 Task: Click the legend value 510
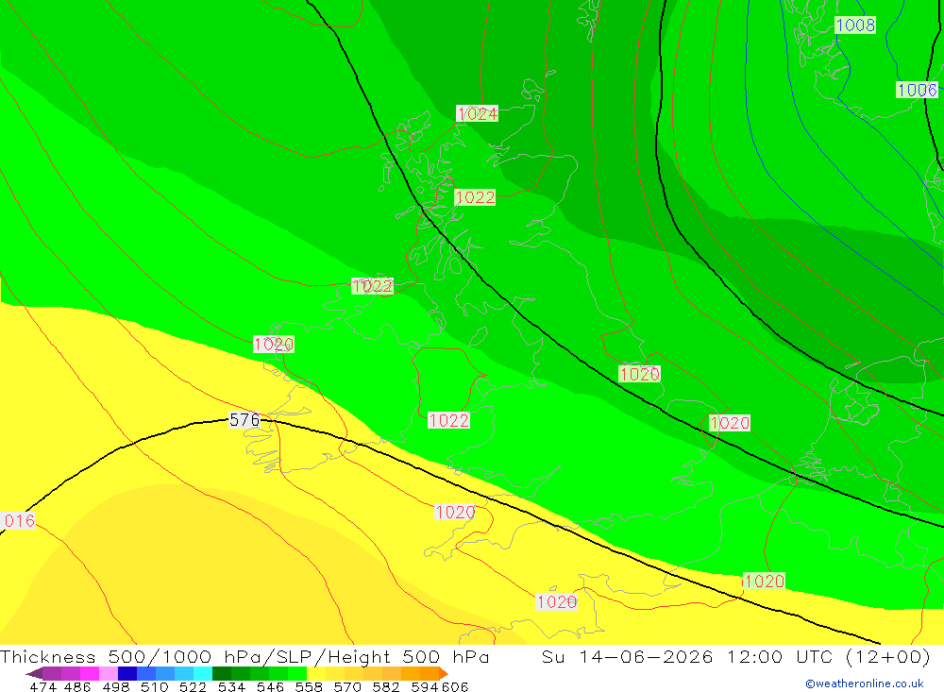(x=155, y=686)
